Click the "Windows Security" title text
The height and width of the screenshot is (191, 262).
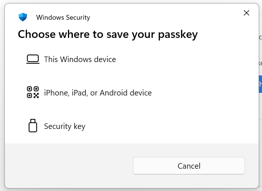(63, 17)
